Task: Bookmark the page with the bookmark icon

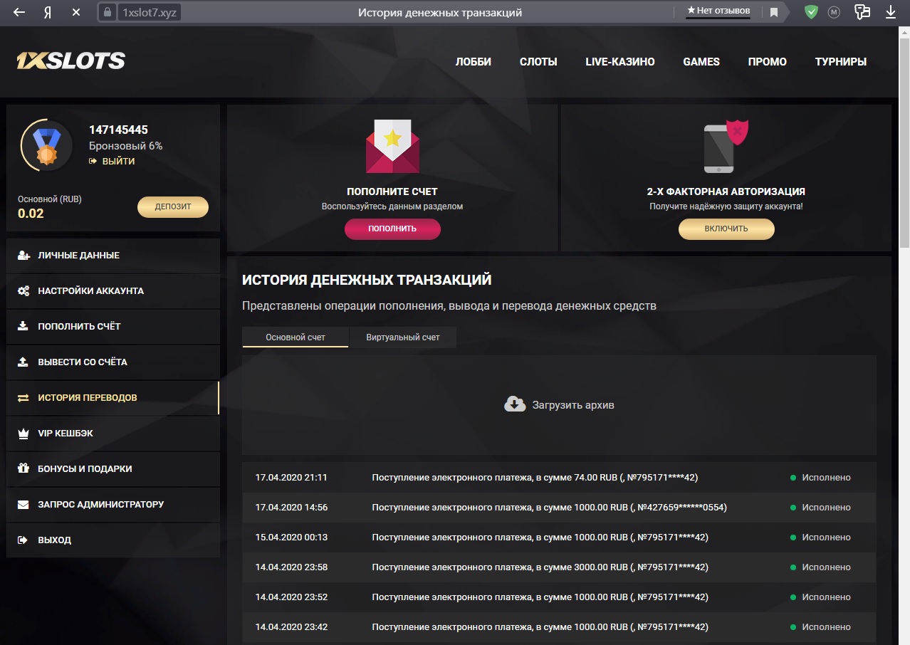Action: click(773, 12)
